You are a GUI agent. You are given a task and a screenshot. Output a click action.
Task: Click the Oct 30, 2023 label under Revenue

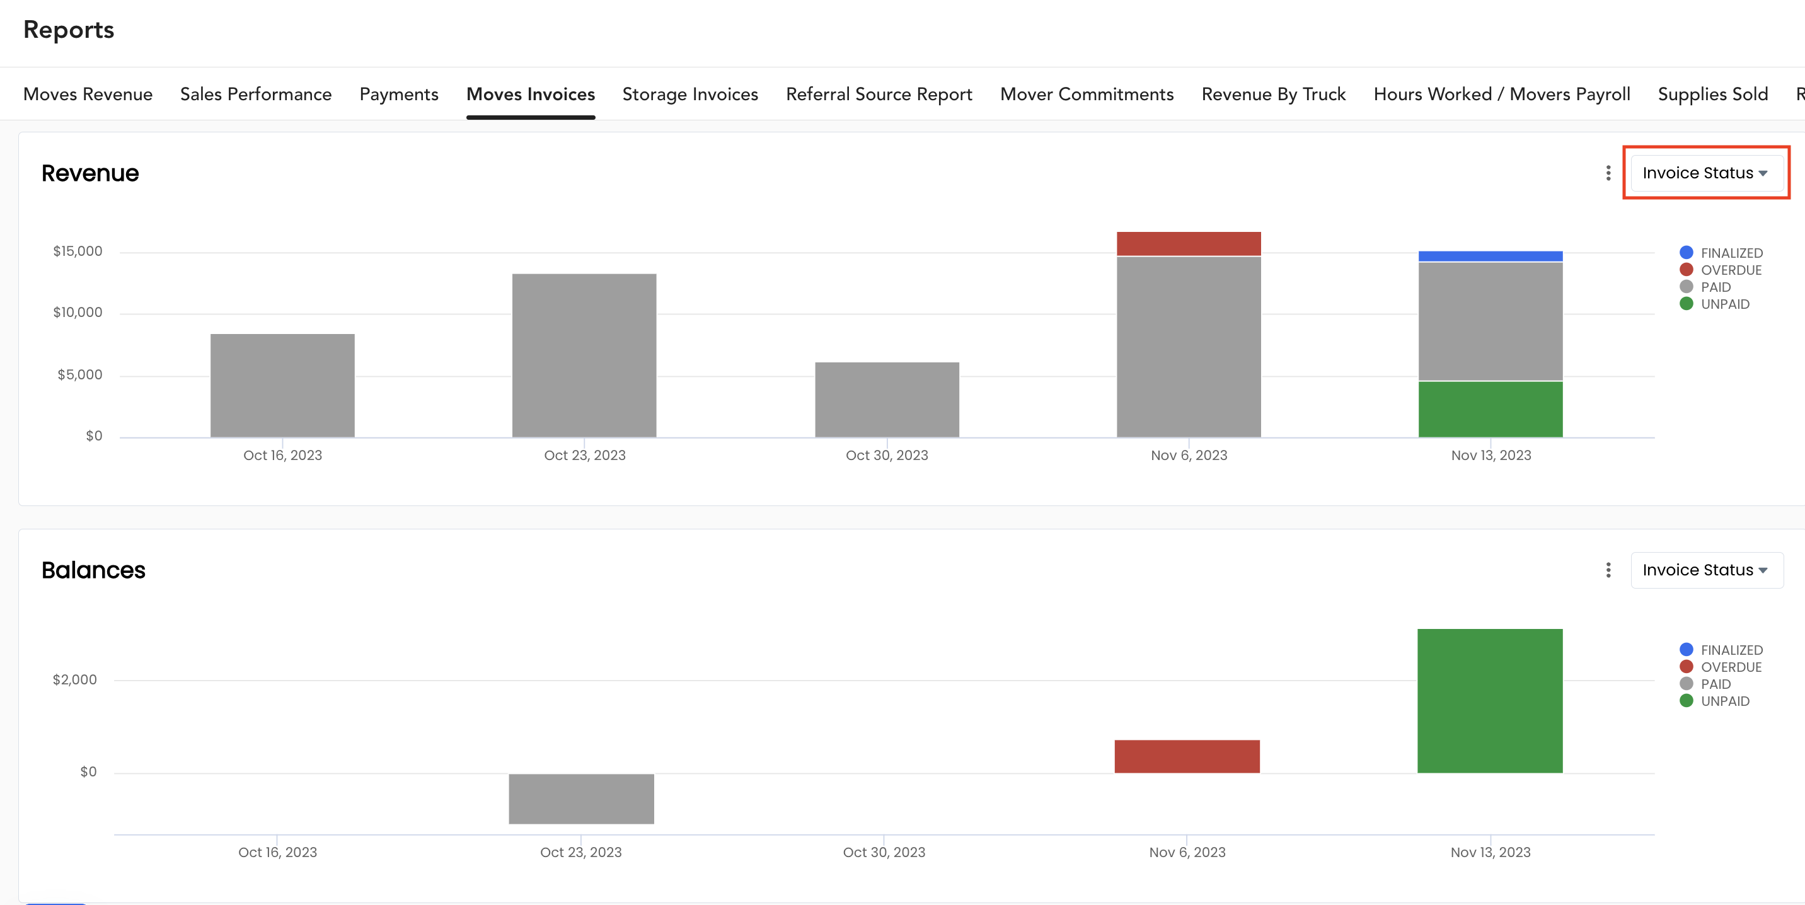tap(887, 455)
